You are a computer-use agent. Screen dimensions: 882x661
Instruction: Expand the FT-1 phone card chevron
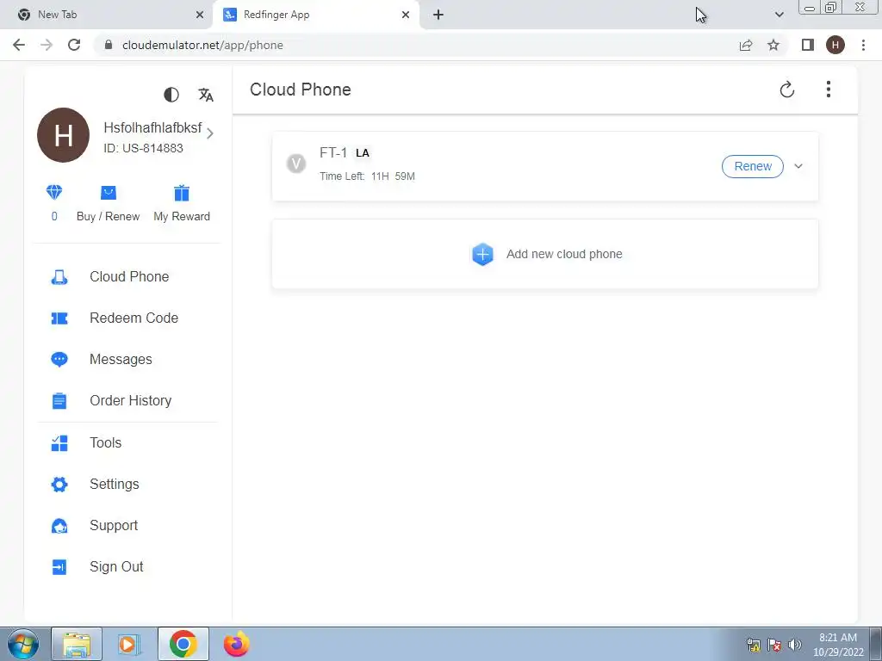click(798, 166)
